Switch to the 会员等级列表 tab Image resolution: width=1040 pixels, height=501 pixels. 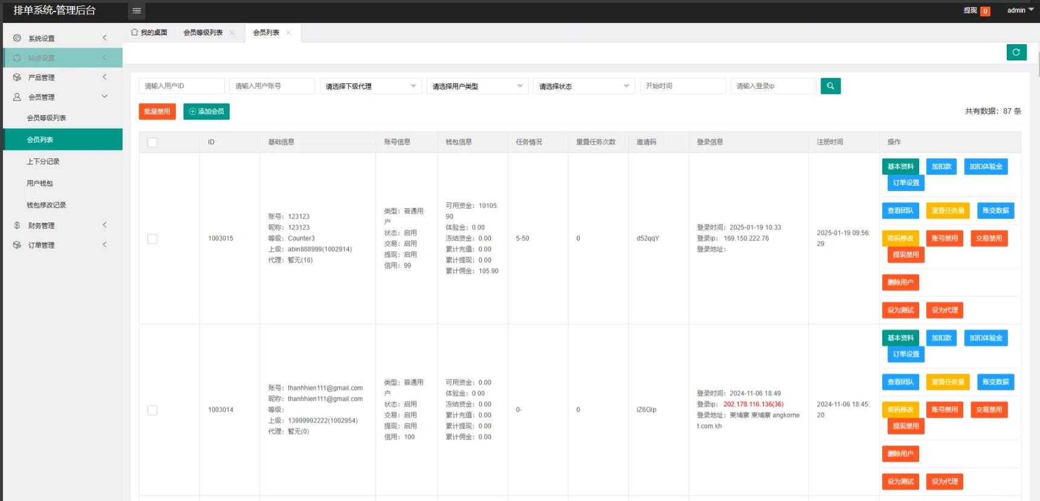203,33
